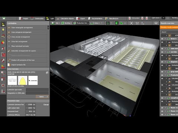Screen dimensions: 178x133
Task: Select the red node-tree sidebar icon
Action: click(x=3, y=91)
